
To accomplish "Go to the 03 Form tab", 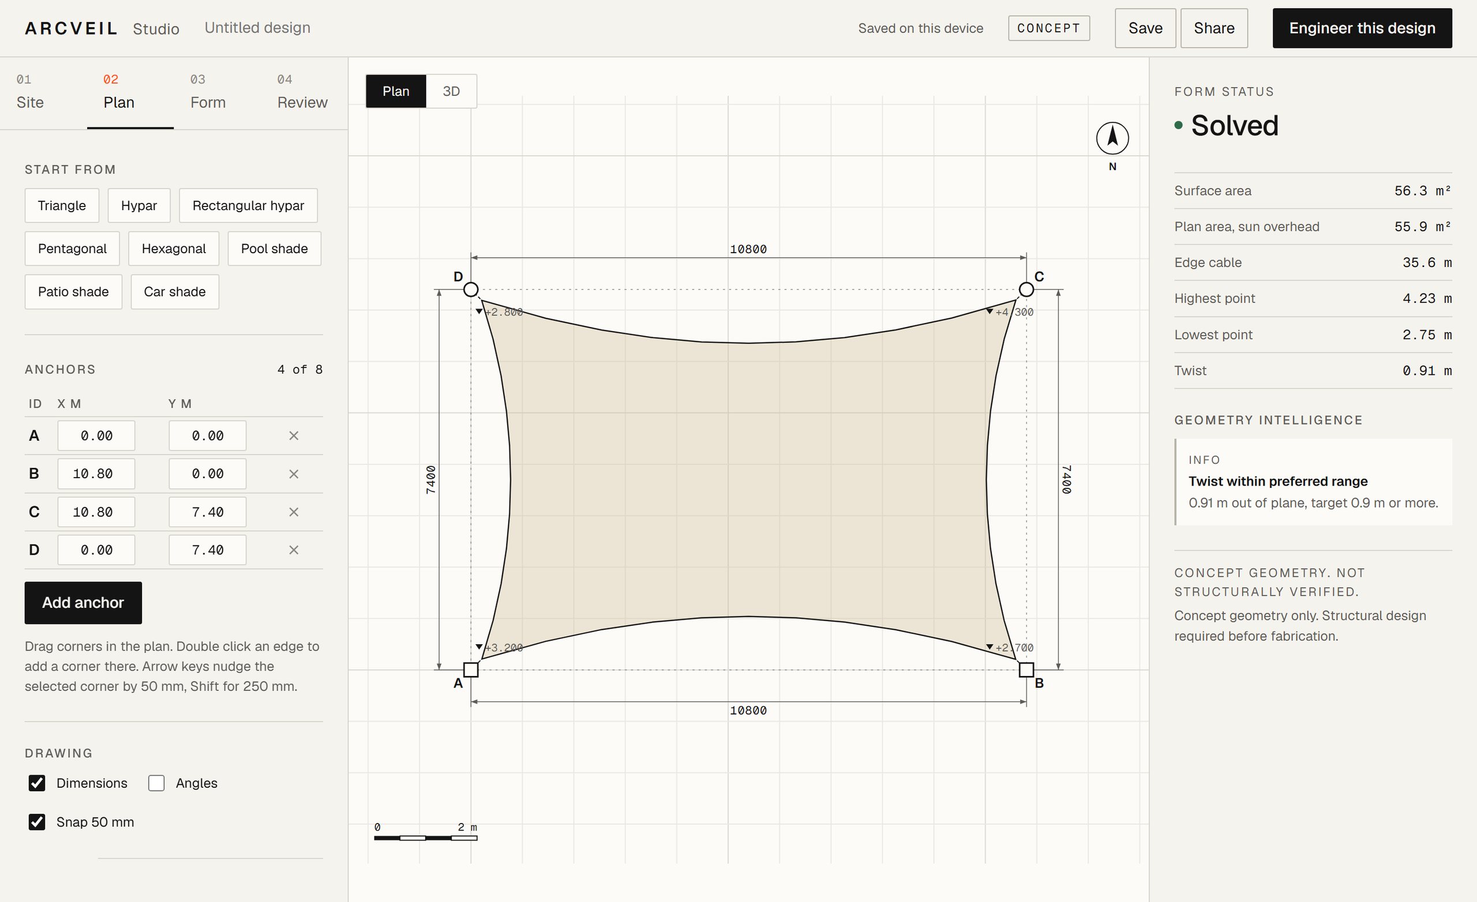I will tap(217, 93).
